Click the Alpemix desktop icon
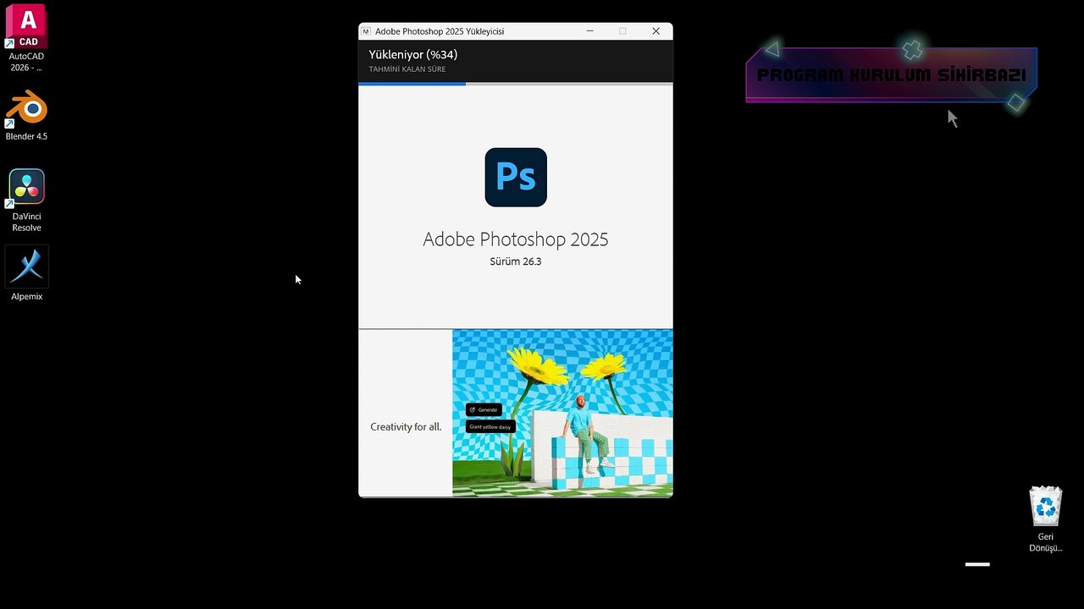Image resolution: width=1084 pixels, height=609 pixels. click(27, 273)
